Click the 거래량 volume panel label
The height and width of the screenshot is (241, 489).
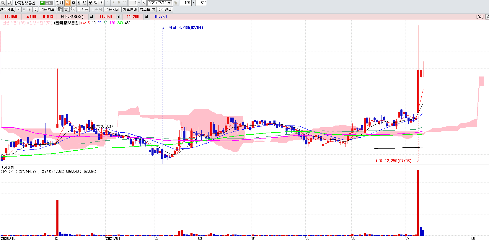click(x=9, y=167)
